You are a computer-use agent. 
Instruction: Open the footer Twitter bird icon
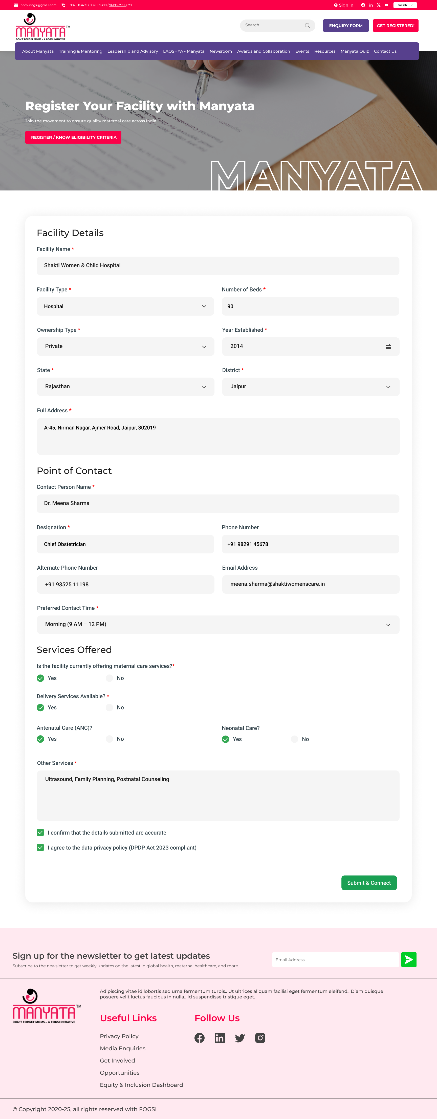(240, 1038)
